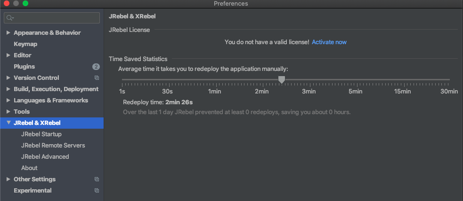
Task: Click the redeploy time slider handle
Action: coord(282,80)
